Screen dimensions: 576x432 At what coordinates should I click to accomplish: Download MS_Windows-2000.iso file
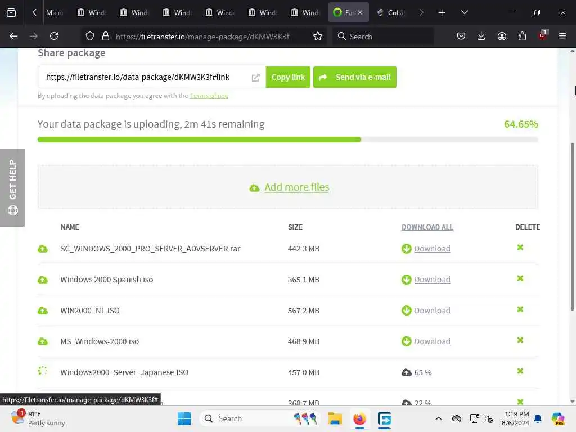pos(432,341)
